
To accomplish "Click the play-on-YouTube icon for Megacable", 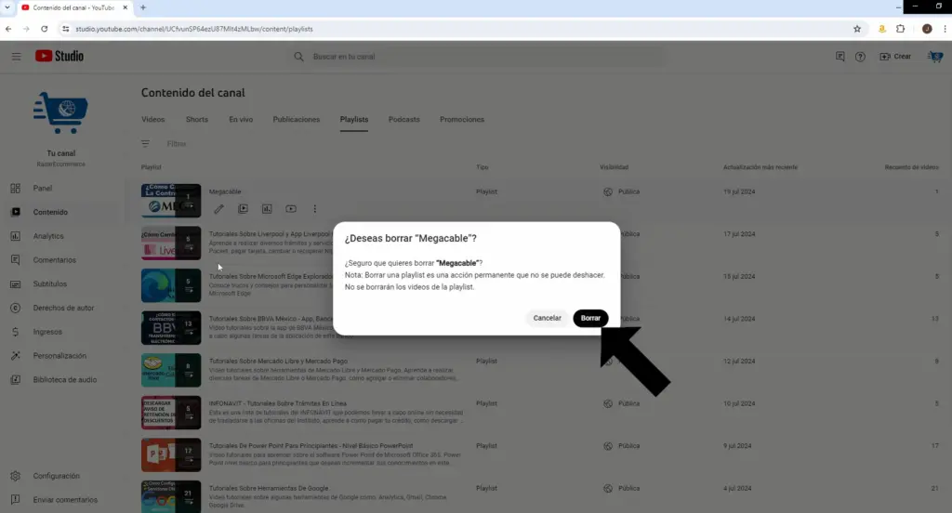I will point(243,209).
